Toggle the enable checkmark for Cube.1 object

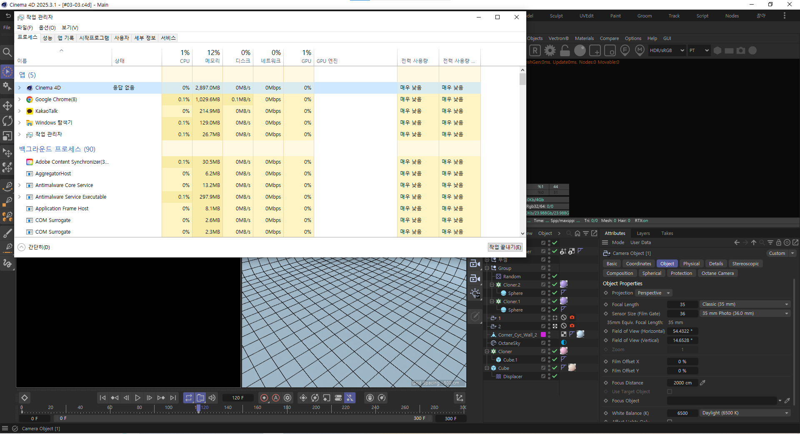[555, 359]
